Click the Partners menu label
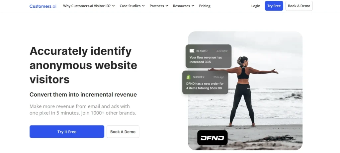 click(157, 6)
